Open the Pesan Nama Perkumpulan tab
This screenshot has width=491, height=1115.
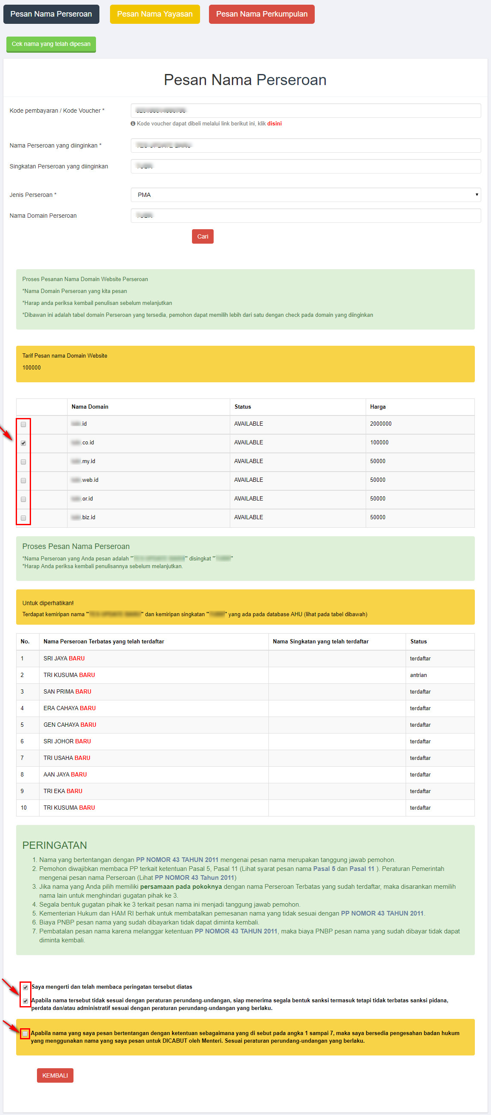[x=262, y=14]
